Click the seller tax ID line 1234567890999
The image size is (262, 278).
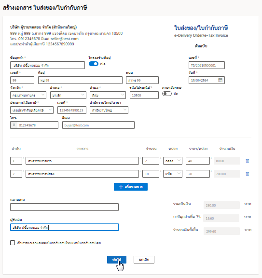tap(42, 44)
